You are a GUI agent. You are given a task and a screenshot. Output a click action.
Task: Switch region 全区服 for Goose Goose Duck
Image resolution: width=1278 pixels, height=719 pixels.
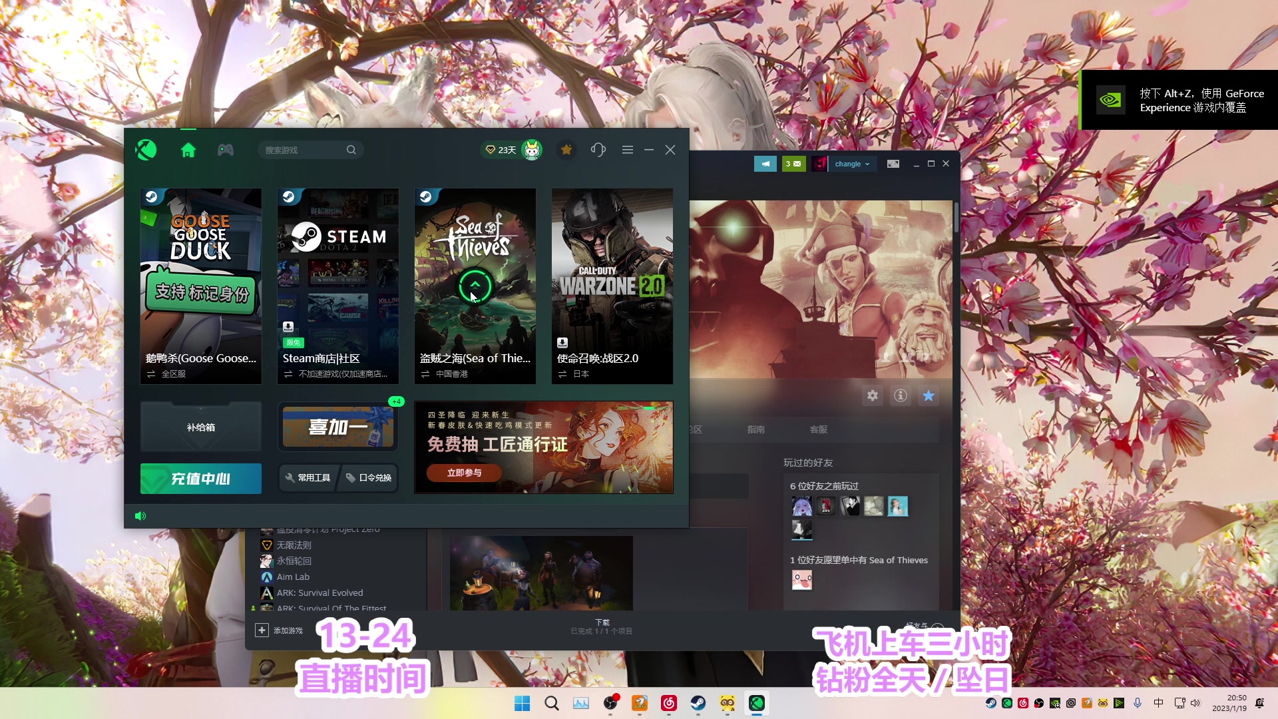point(166,374)
